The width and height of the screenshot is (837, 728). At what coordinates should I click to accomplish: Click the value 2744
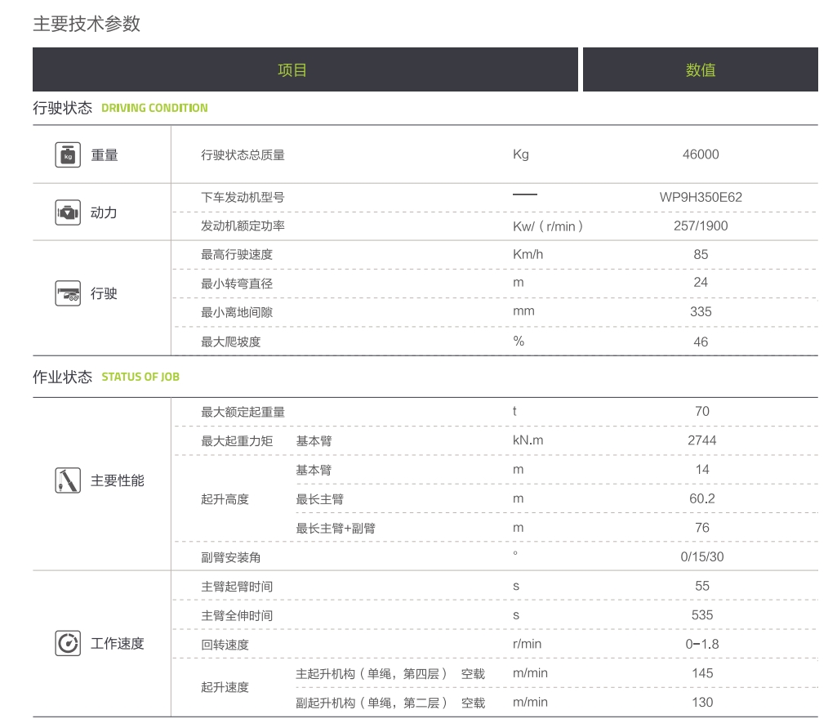702,440
